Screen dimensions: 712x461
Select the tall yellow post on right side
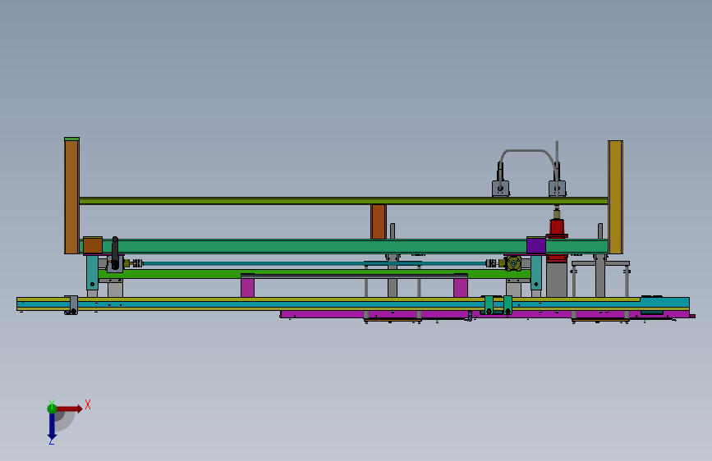pyautogui.click(x=615, y=197)
